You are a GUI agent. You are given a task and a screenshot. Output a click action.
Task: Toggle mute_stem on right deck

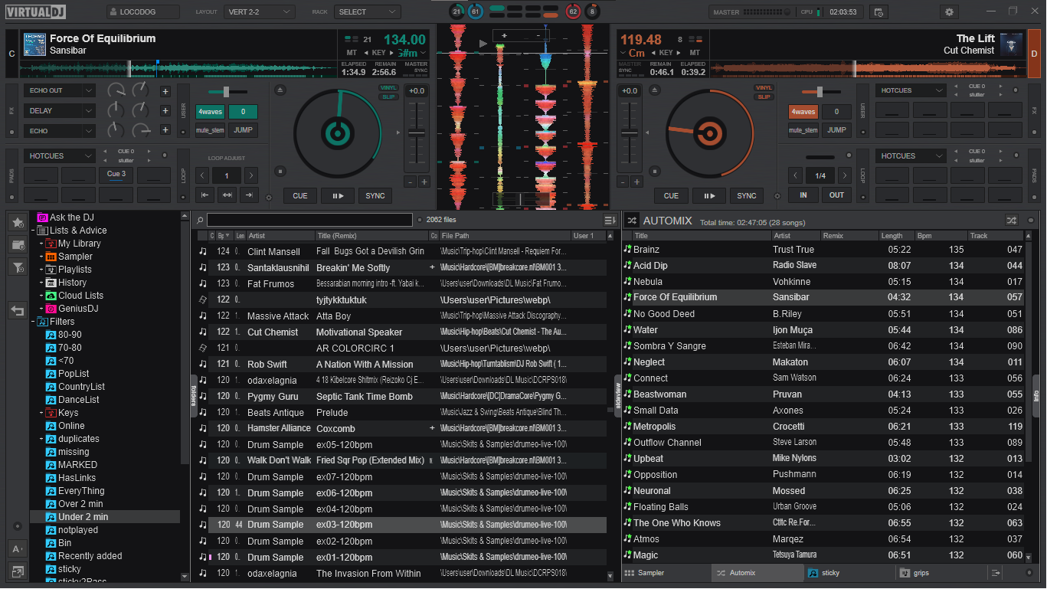pos(803,130)
